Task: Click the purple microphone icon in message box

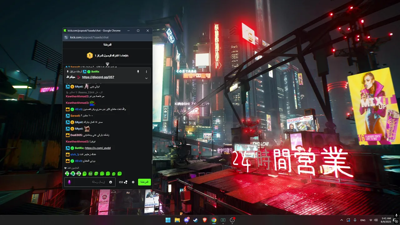Action: [69, 182]
